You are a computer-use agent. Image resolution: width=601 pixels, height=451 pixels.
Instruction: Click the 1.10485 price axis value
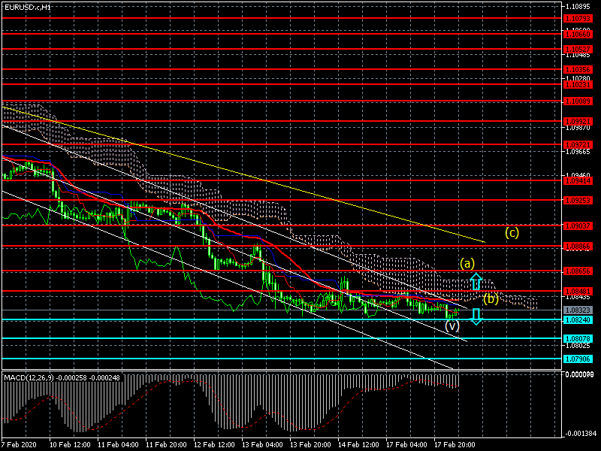pyautogui.click(x=578, y=55)
